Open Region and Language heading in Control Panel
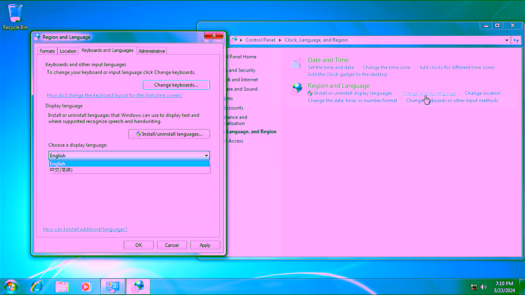 (339, 86)
